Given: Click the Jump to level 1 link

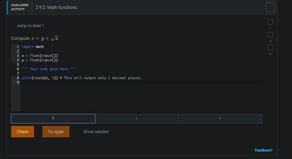Looking at the screenshot, I should tap(30, 26).
